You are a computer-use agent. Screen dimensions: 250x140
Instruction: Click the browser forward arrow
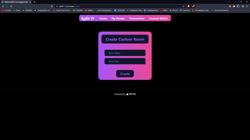tap(7, 6)
